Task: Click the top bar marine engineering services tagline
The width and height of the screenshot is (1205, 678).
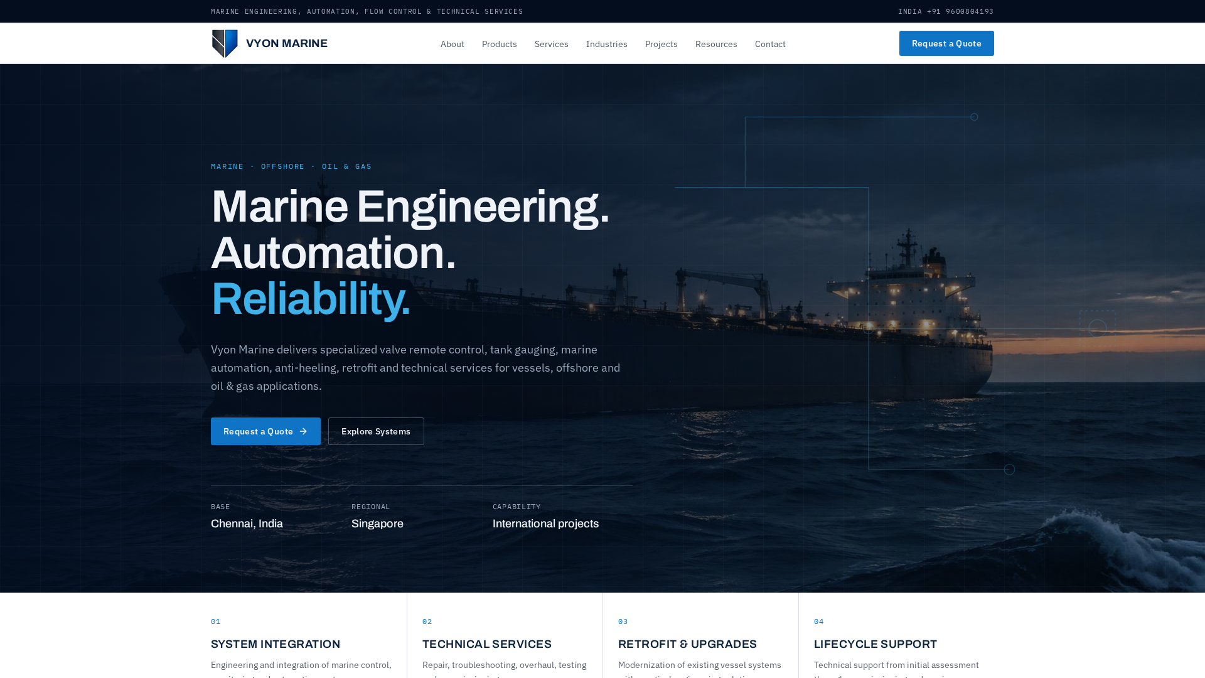Action: pos(367,11)
